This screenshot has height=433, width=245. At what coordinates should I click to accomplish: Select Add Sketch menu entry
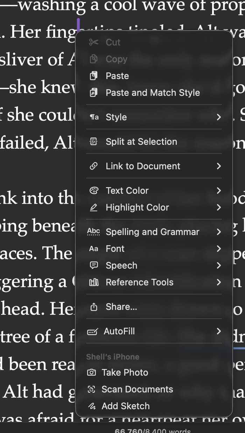(125, 406)
